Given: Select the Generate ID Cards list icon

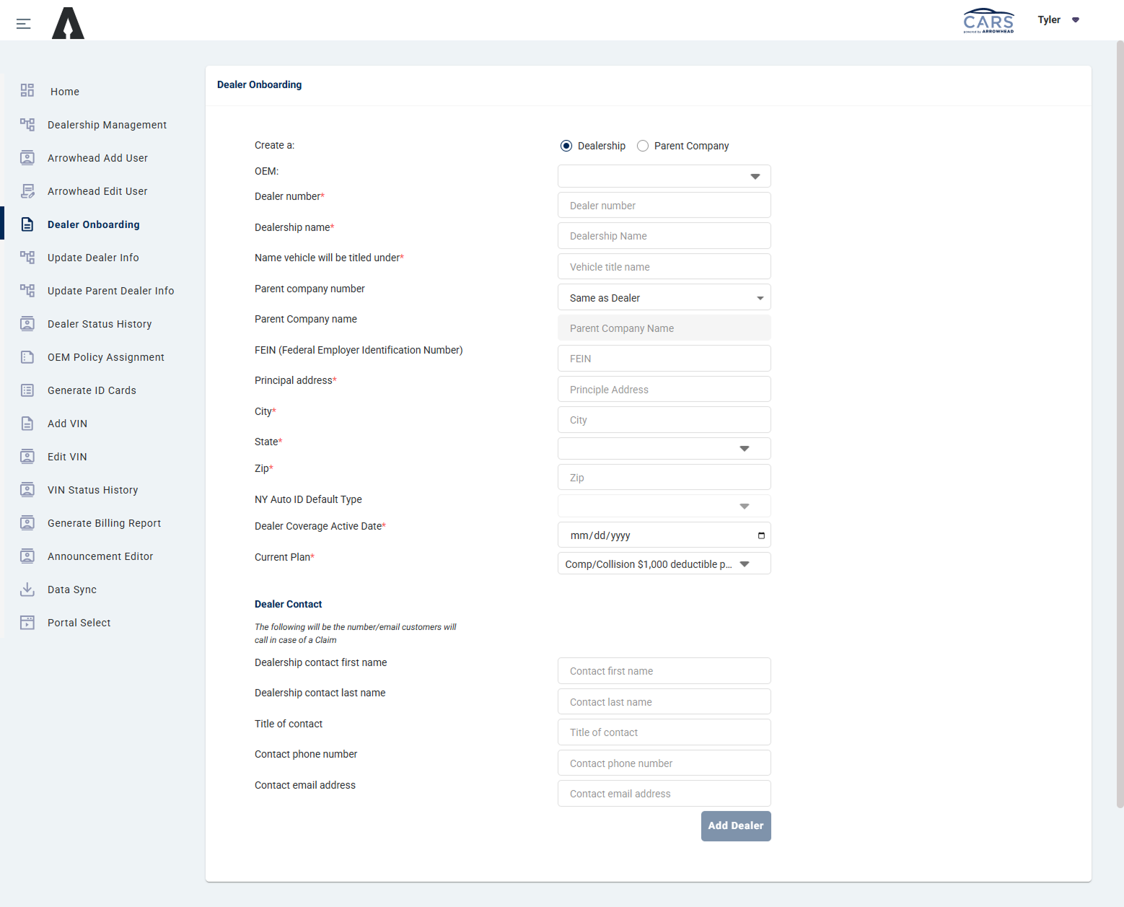Looking at the screenshot, I should click(x=27, y=390).
